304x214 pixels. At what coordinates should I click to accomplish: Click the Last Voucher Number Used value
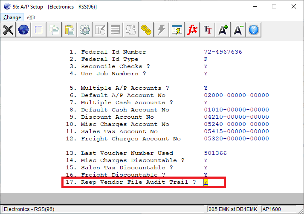click(x=215, y=153)
